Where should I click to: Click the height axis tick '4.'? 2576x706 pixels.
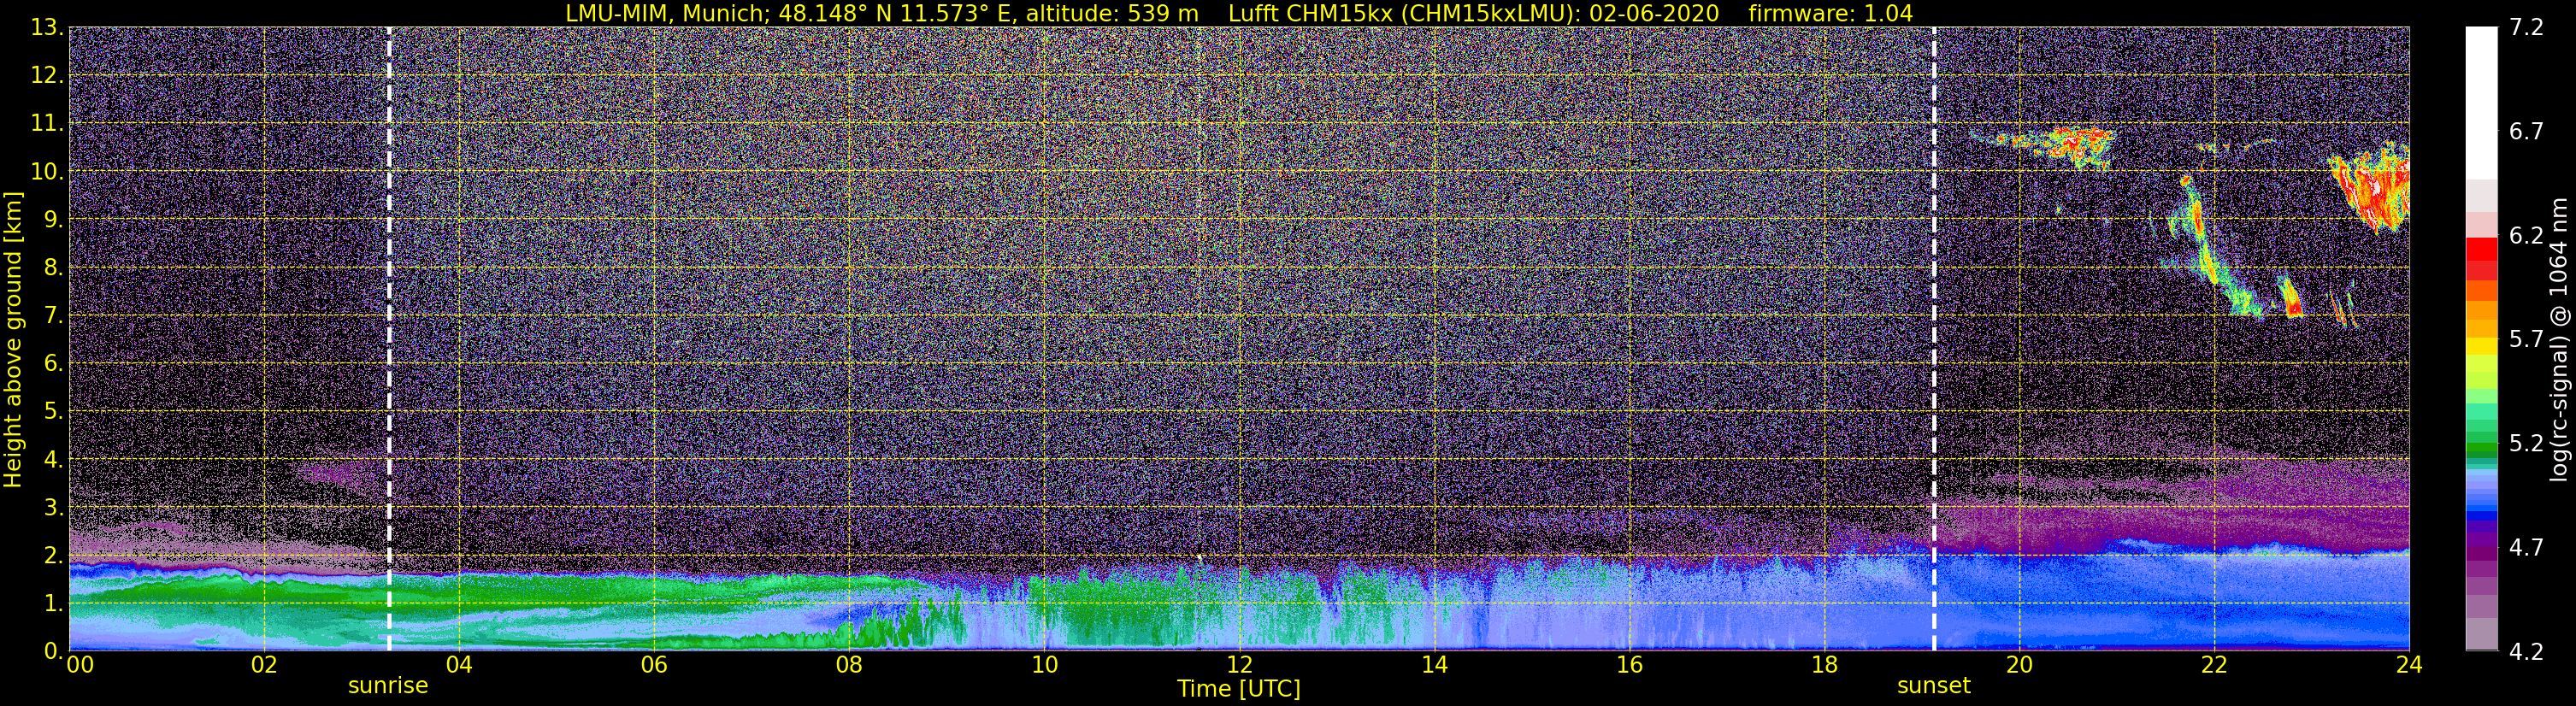[x=53, y=460]
